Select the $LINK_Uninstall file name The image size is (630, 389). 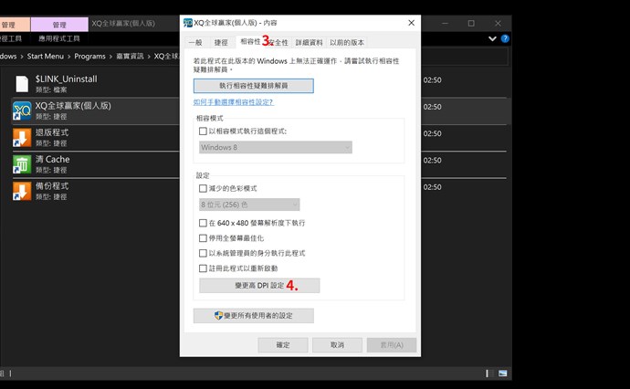coord(67,79)
